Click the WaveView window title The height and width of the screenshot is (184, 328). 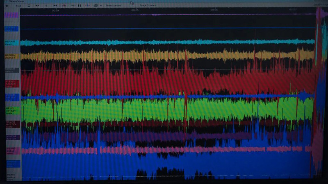16,1
